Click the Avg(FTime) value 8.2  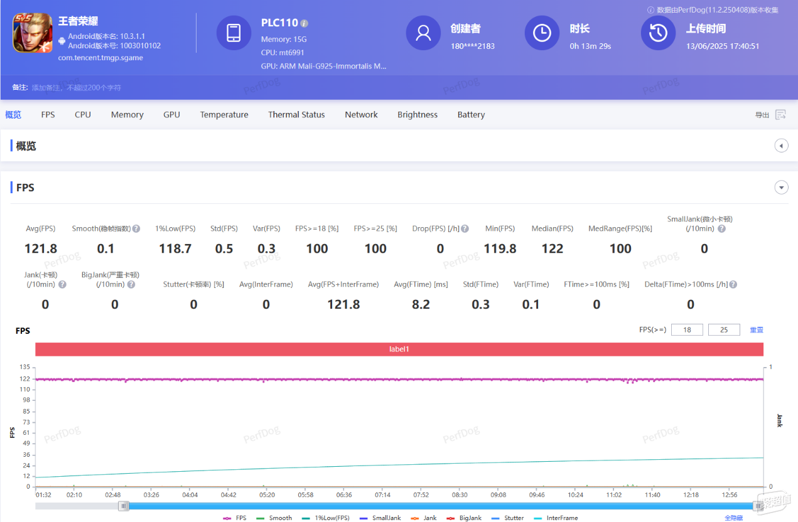[421, 304]
